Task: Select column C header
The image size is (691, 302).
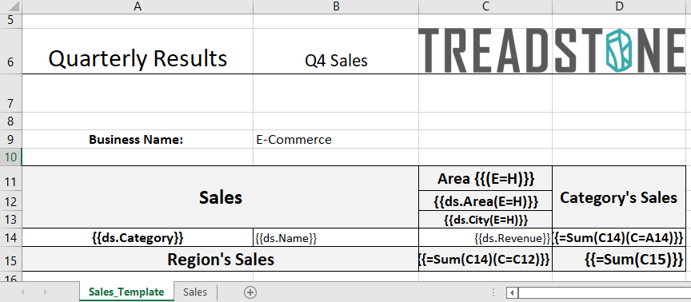Action: tap(485, 6)
